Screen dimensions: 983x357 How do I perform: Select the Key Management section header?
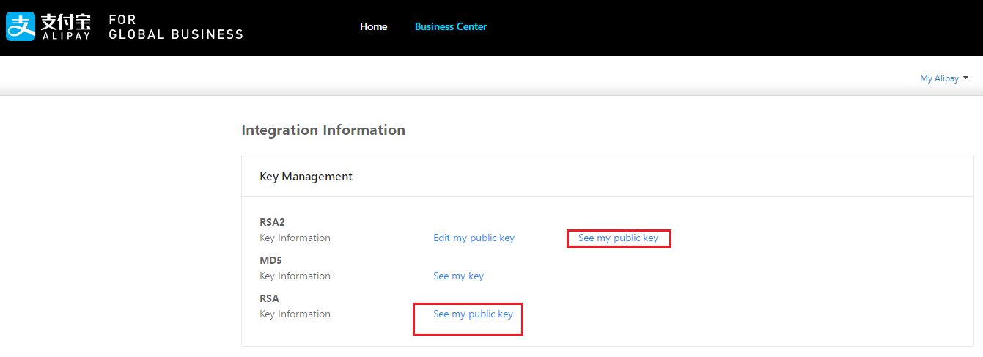pyautogui.click(x=306, y=177)
